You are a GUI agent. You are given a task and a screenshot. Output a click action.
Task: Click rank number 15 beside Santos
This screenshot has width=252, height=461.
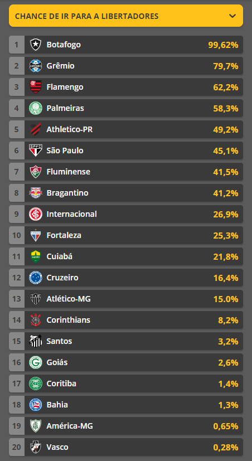click(17, 341)
